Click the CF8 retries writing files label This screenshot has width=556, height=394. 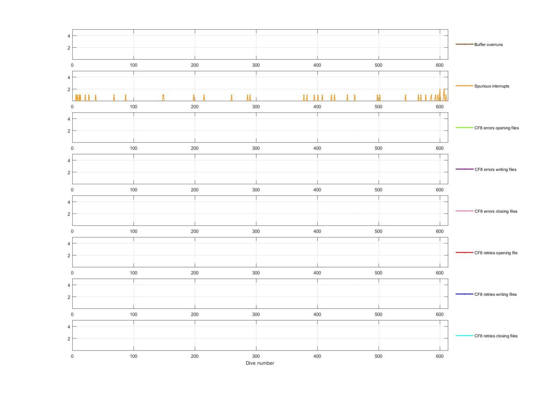pyautogui.click(x=495, y=294)
